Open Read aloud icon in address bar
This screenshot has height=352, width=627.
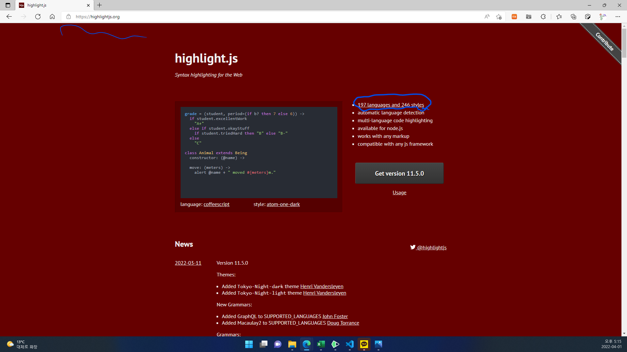coord(487,17)
